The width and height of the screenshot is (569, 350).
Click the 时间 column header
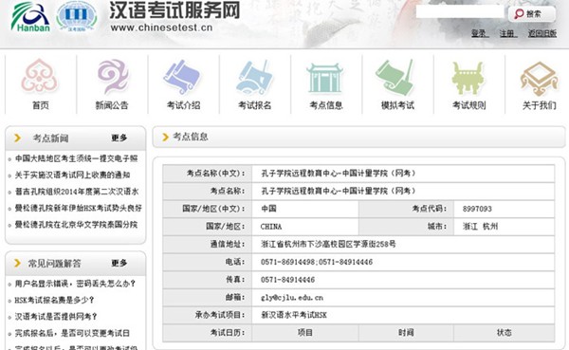click(406, 333)
